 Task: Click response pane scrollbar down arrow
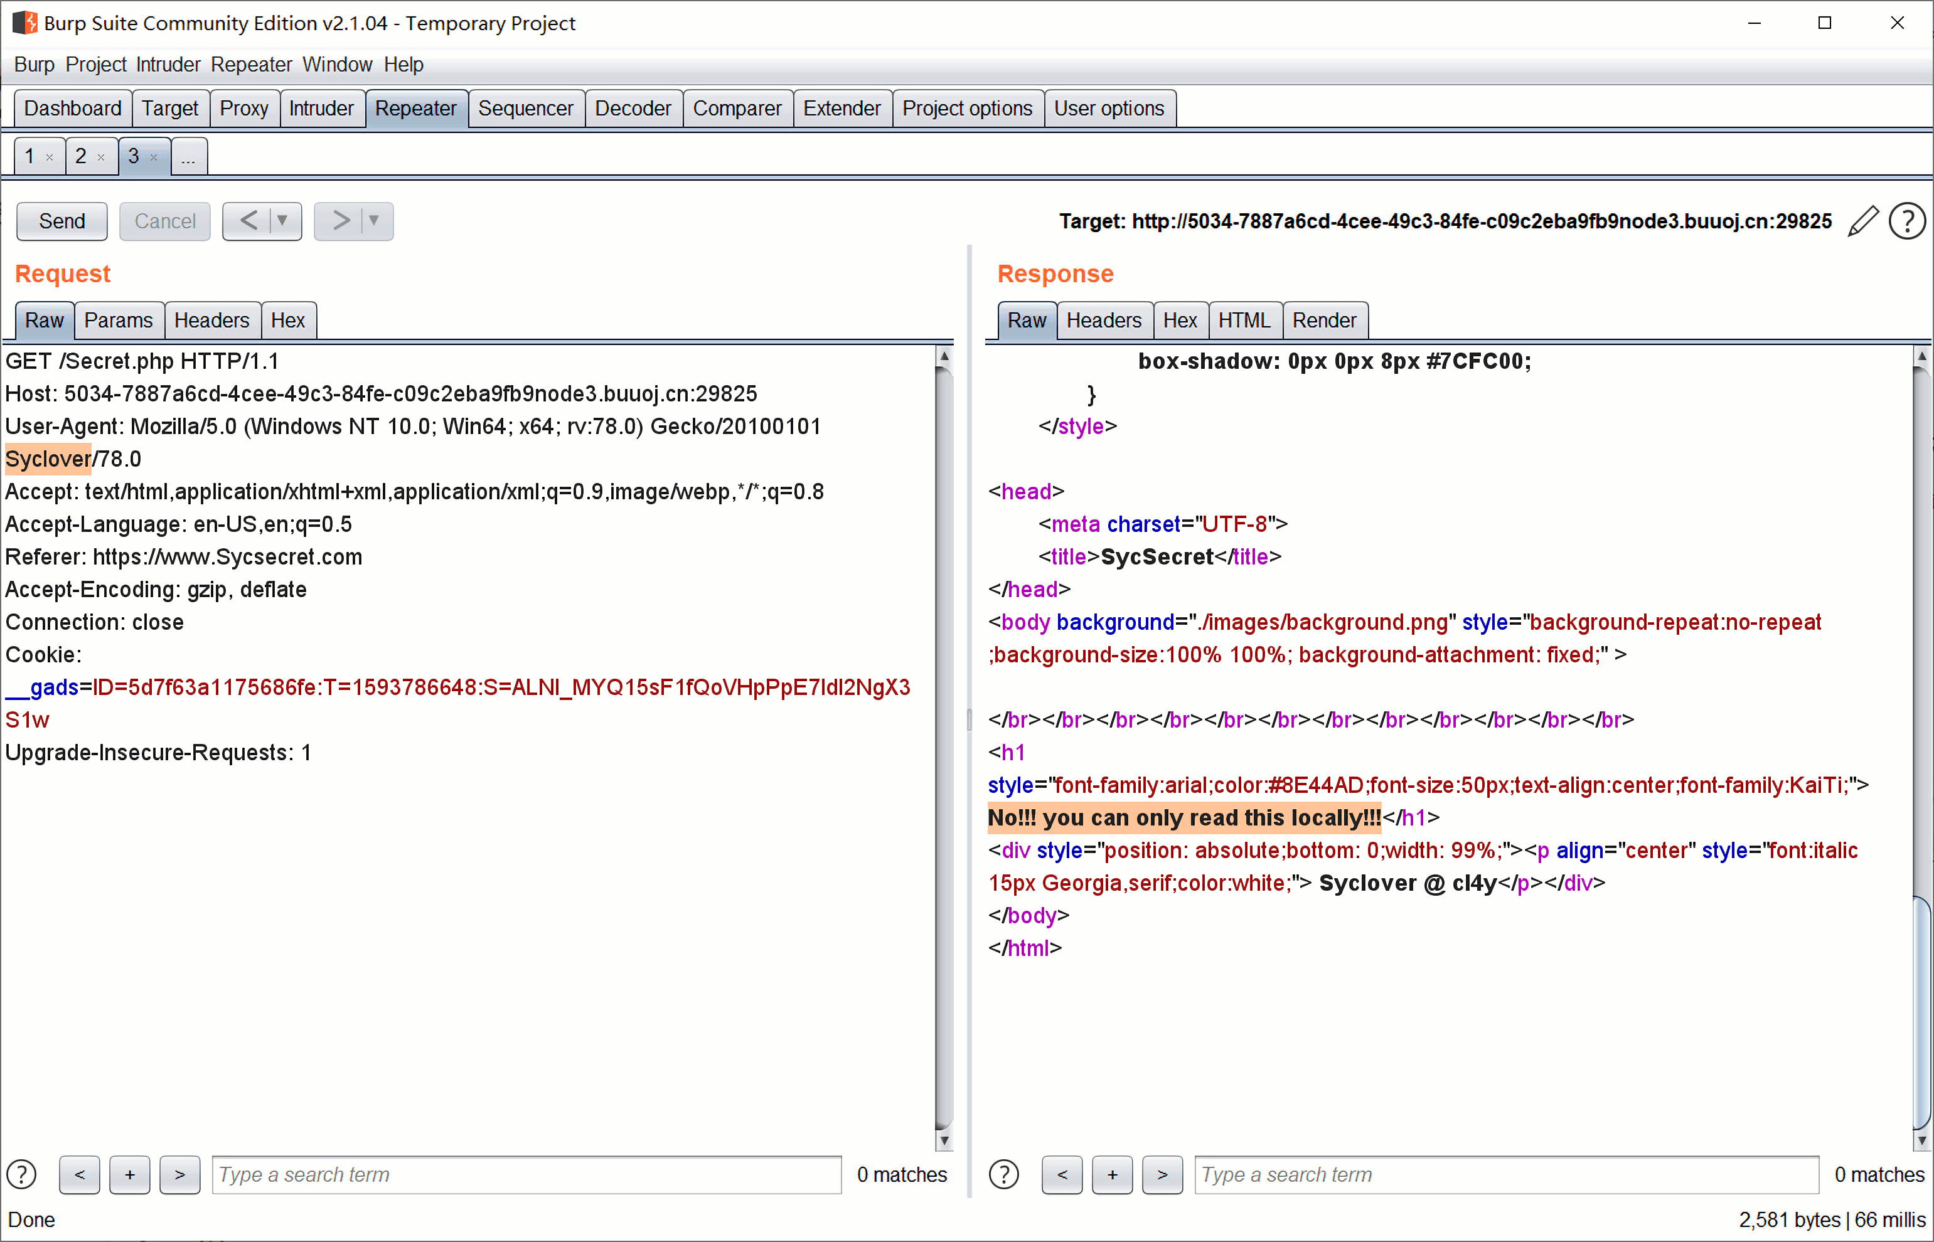point(1922,1140)
